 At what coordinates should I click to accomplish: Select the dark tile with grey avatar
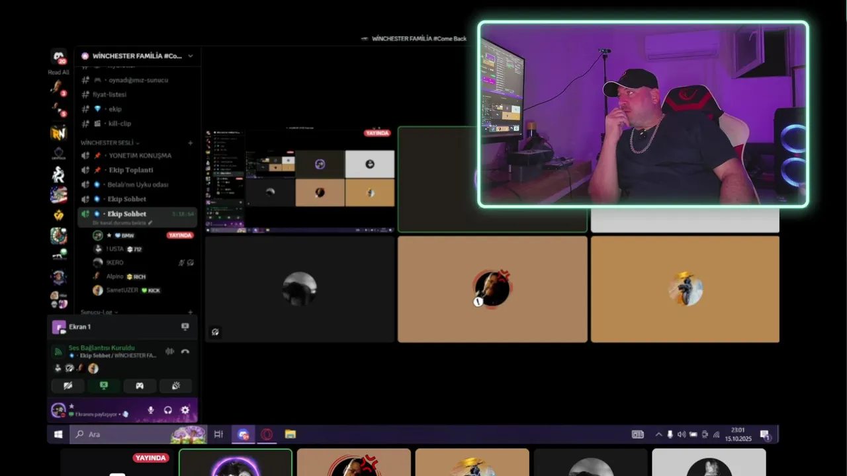300,290
